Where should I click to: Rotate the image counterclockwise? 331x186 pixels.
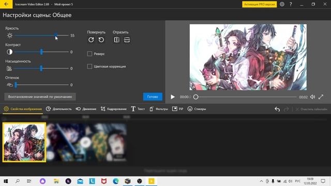click(101, 40)
